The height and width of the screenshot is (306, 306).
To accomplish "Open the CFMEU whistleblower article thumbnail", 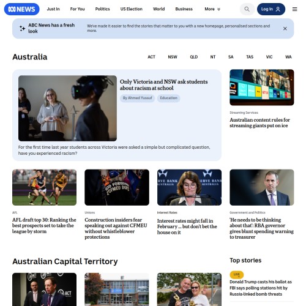I will coord(117,187).
